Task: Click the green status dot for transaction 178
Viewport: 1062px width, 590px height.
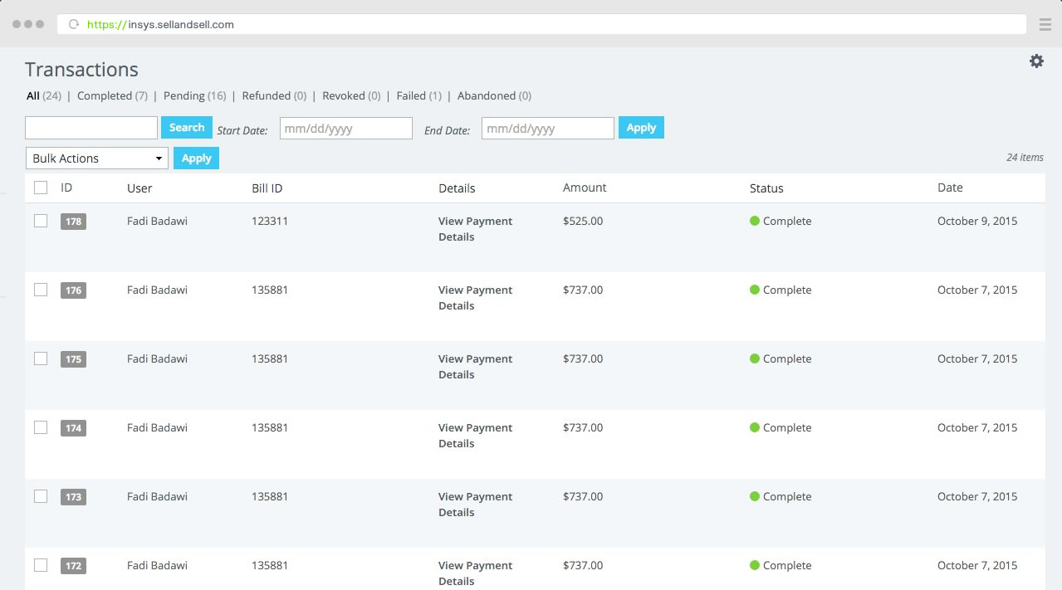Action: [756, 221]
